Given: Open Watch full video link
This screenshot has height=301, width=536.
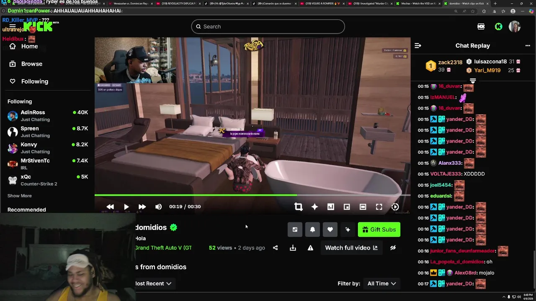Looking at the screenshot, I should pos(351,248).
